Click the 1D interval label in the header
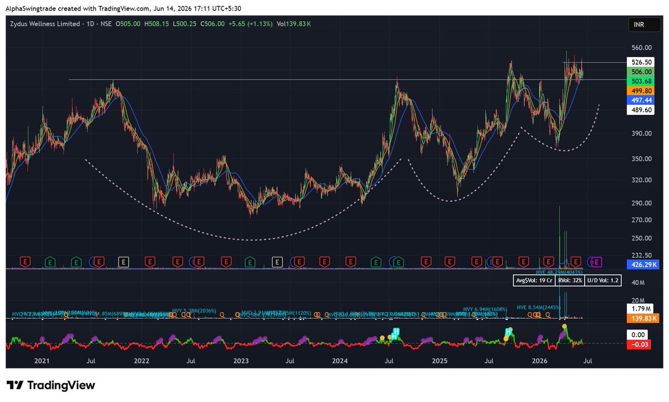Viewport: 669px width, 402px height. tap(89, 24)
